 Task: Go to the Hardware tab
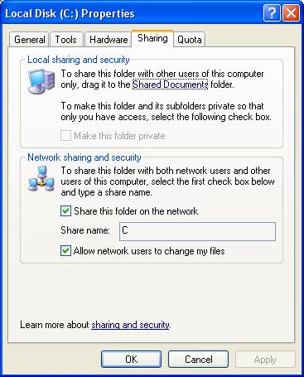[109, 40]
